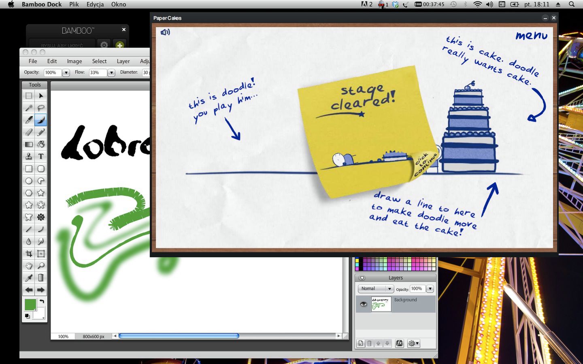Viewport: 583px width, 364px height.
Task: Mute sound in Paper Cakes game
Action: pos(165,32)
